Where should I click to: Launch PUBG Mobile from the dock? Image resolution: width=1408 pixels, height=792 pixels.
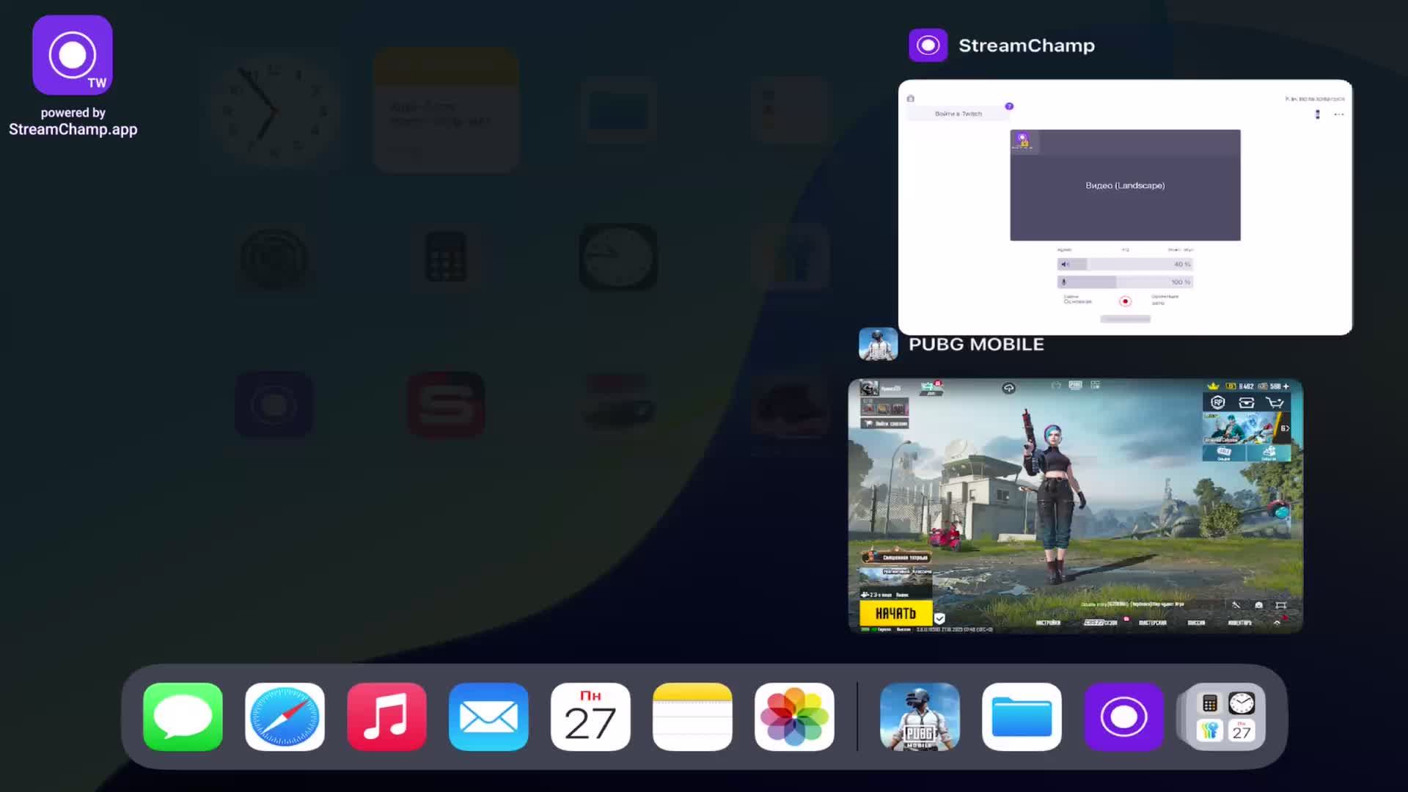point(920,716)
